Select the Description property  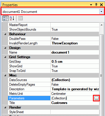29,89
